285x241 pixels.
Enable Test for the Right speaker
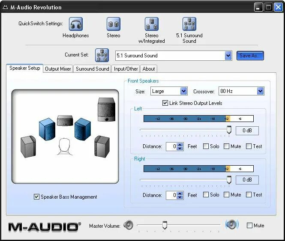click(x=249, y=195)
